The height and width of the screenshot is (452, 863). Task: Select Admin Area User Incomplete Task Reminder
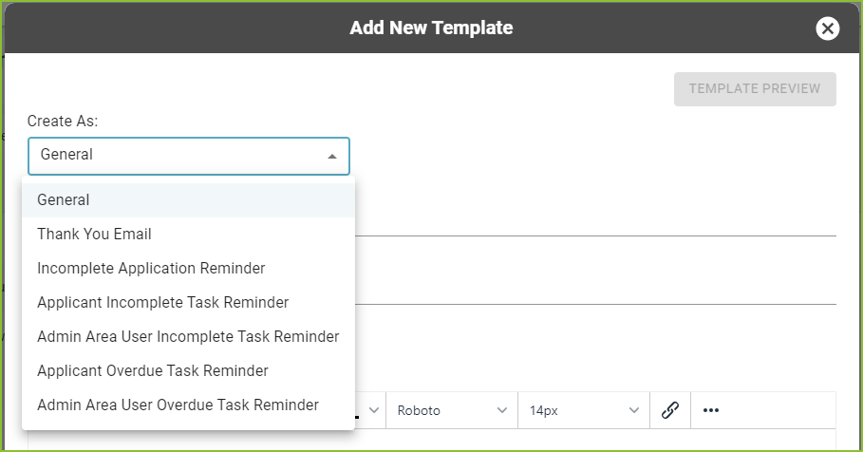pyautogui.click(x=188, y=336)
